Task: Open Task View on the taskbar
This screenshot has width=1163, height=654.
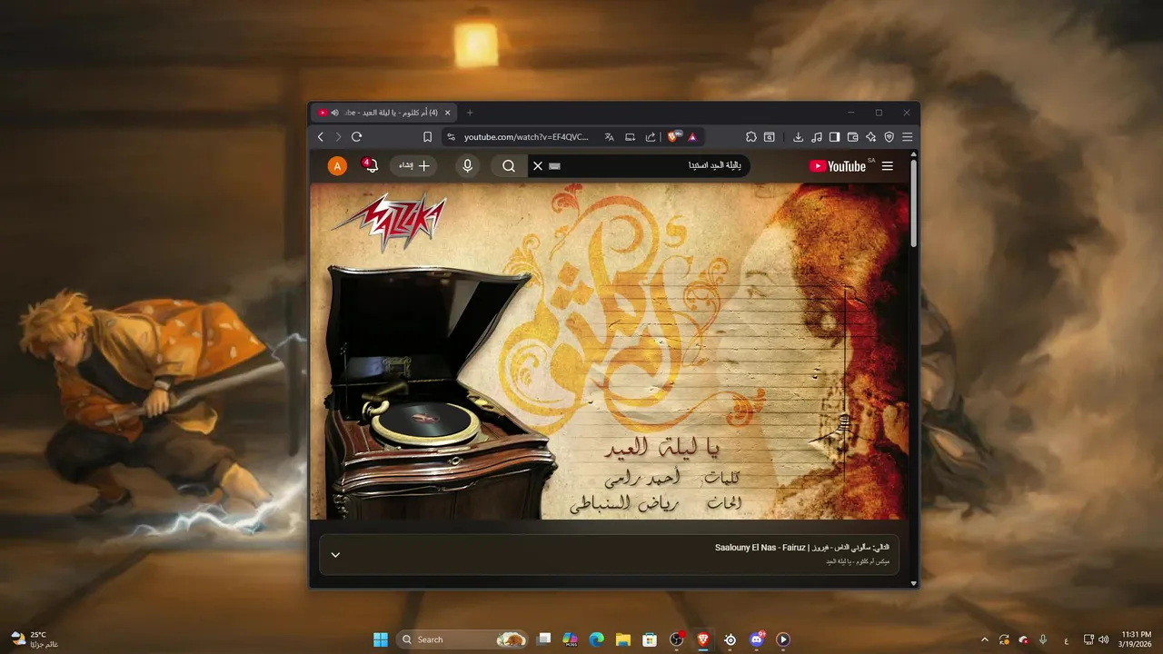Action: [x=543, y=639]
